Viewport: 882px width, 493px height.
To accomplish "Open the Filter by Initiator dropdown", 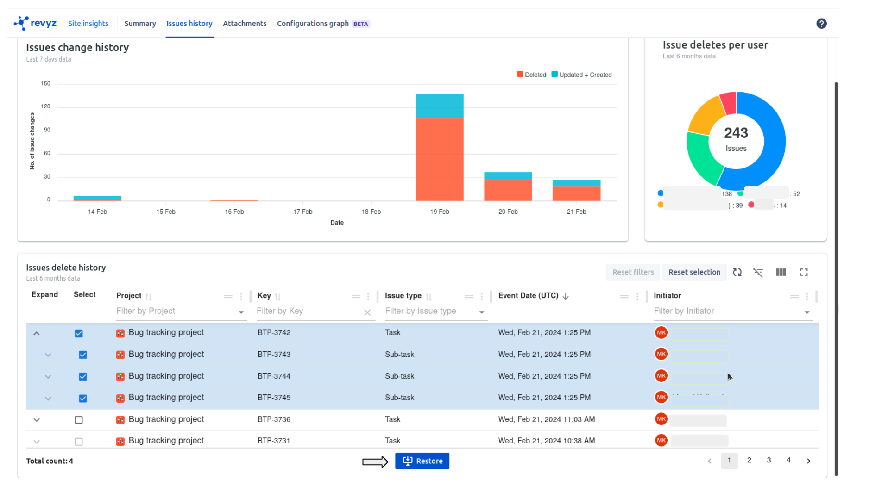I will [x=806, y=312].
